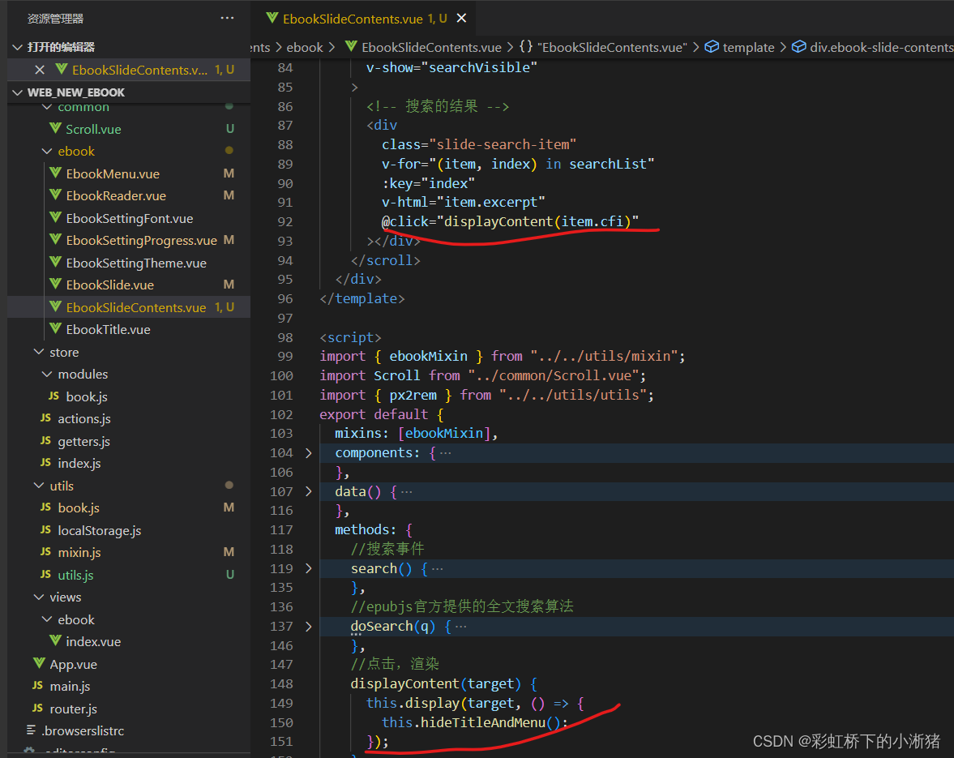Click the Vue icon beside Scroll.vue

click(55, 128)
